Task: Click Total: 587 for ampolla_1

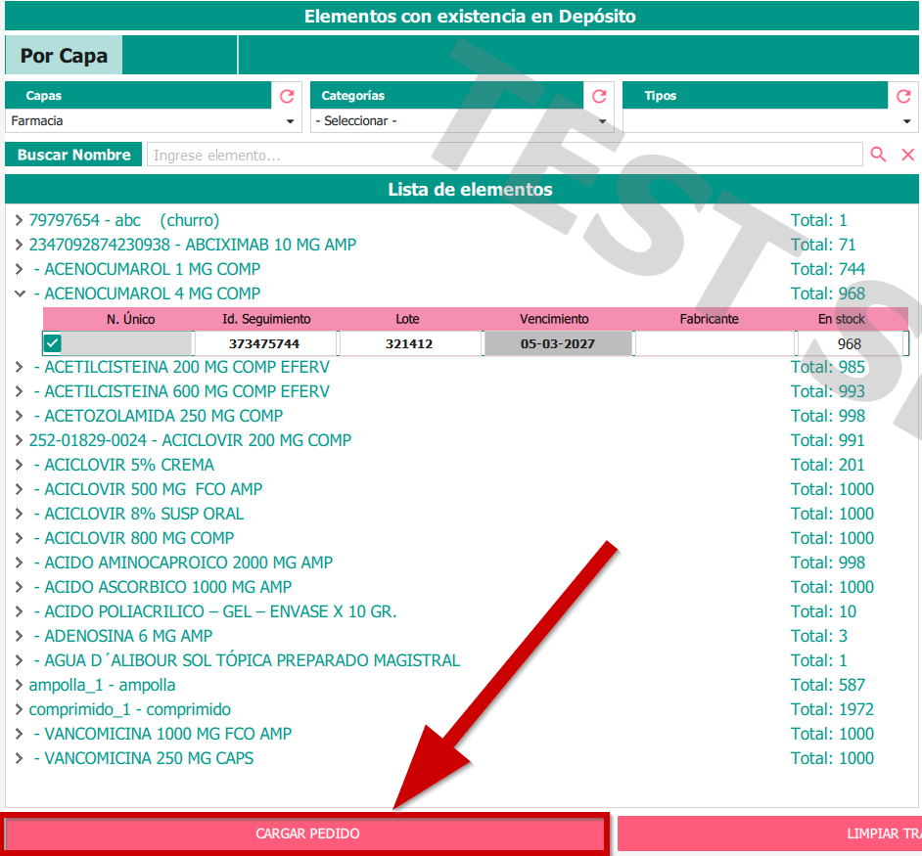Action: click(828, 685)
